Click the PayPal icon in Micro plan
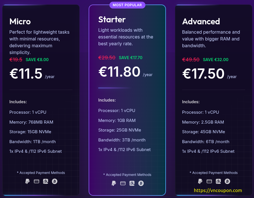The width and height of the screenshot is (254, 198). [27, 181]
